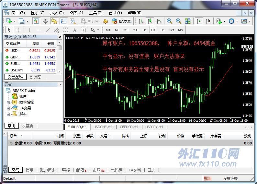
Task: Open the 图表(C) menu
Action: point(76,13)
